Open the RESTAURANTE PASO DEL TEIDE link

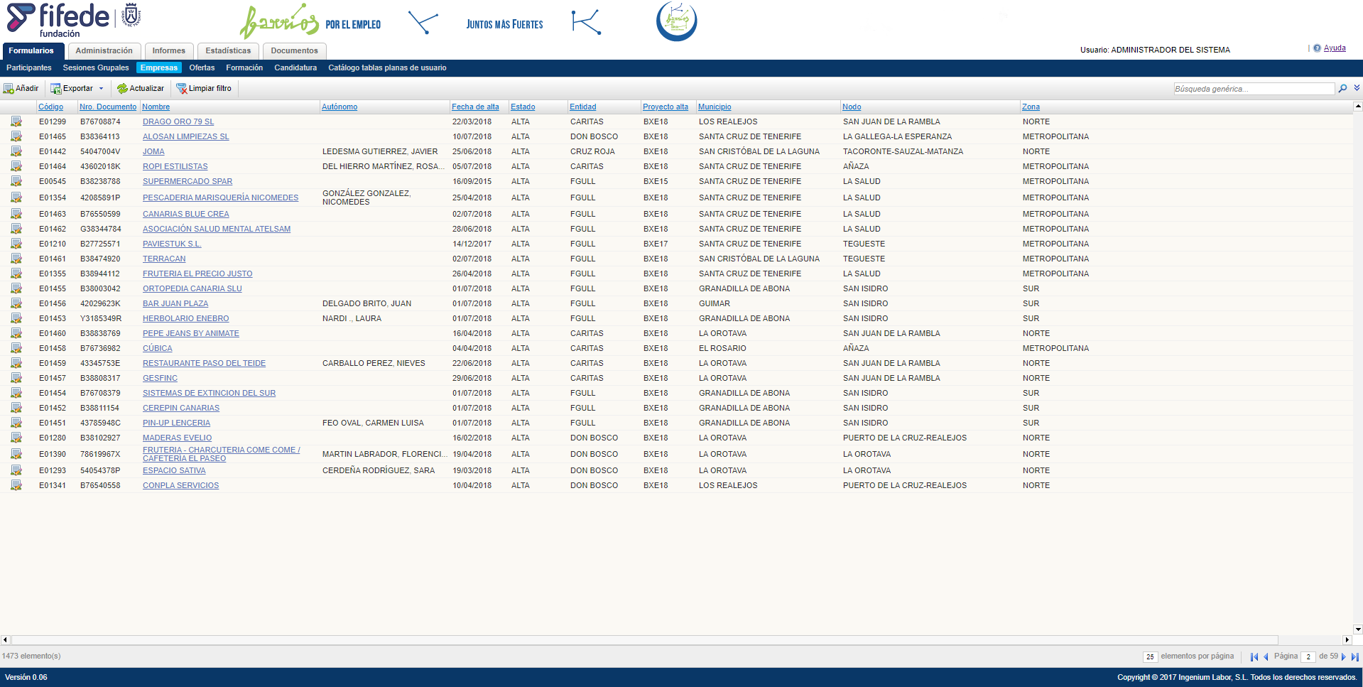coord(205,363)
